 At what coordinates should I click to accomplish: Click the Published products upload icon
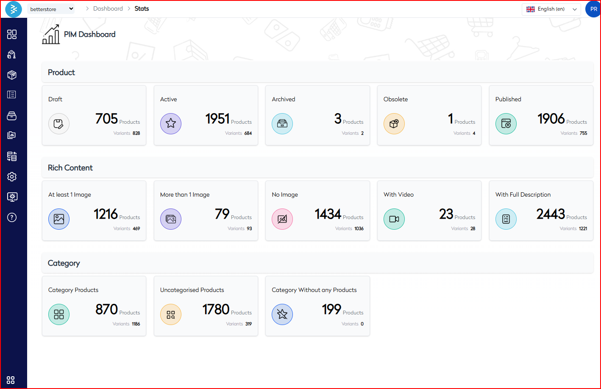tap(506, 124)
